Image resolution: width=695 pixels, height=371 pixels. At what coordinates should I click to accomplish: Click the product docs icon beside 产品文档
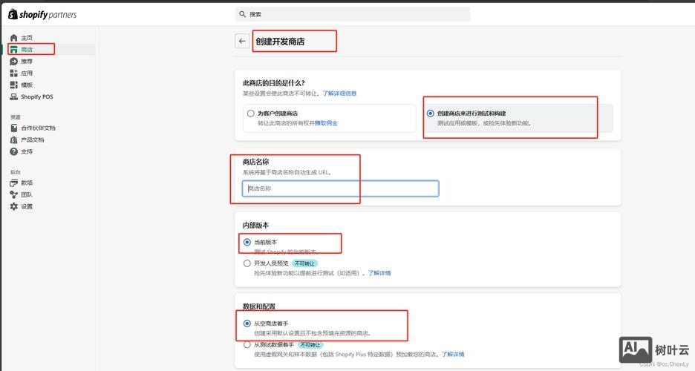[14, 139]
